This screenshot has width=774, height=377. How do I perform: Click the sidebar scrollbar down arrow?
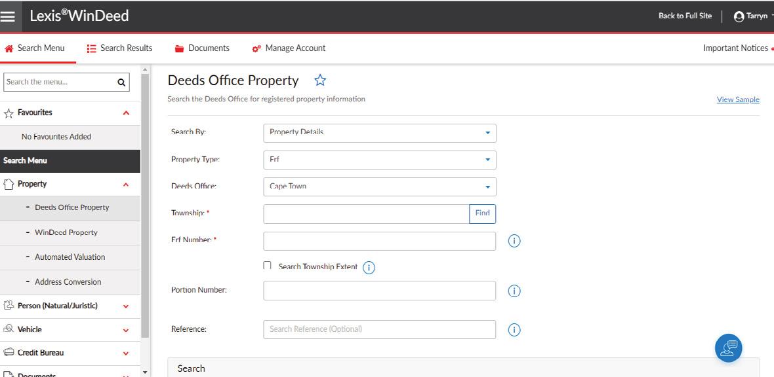[x=144, y=372]
